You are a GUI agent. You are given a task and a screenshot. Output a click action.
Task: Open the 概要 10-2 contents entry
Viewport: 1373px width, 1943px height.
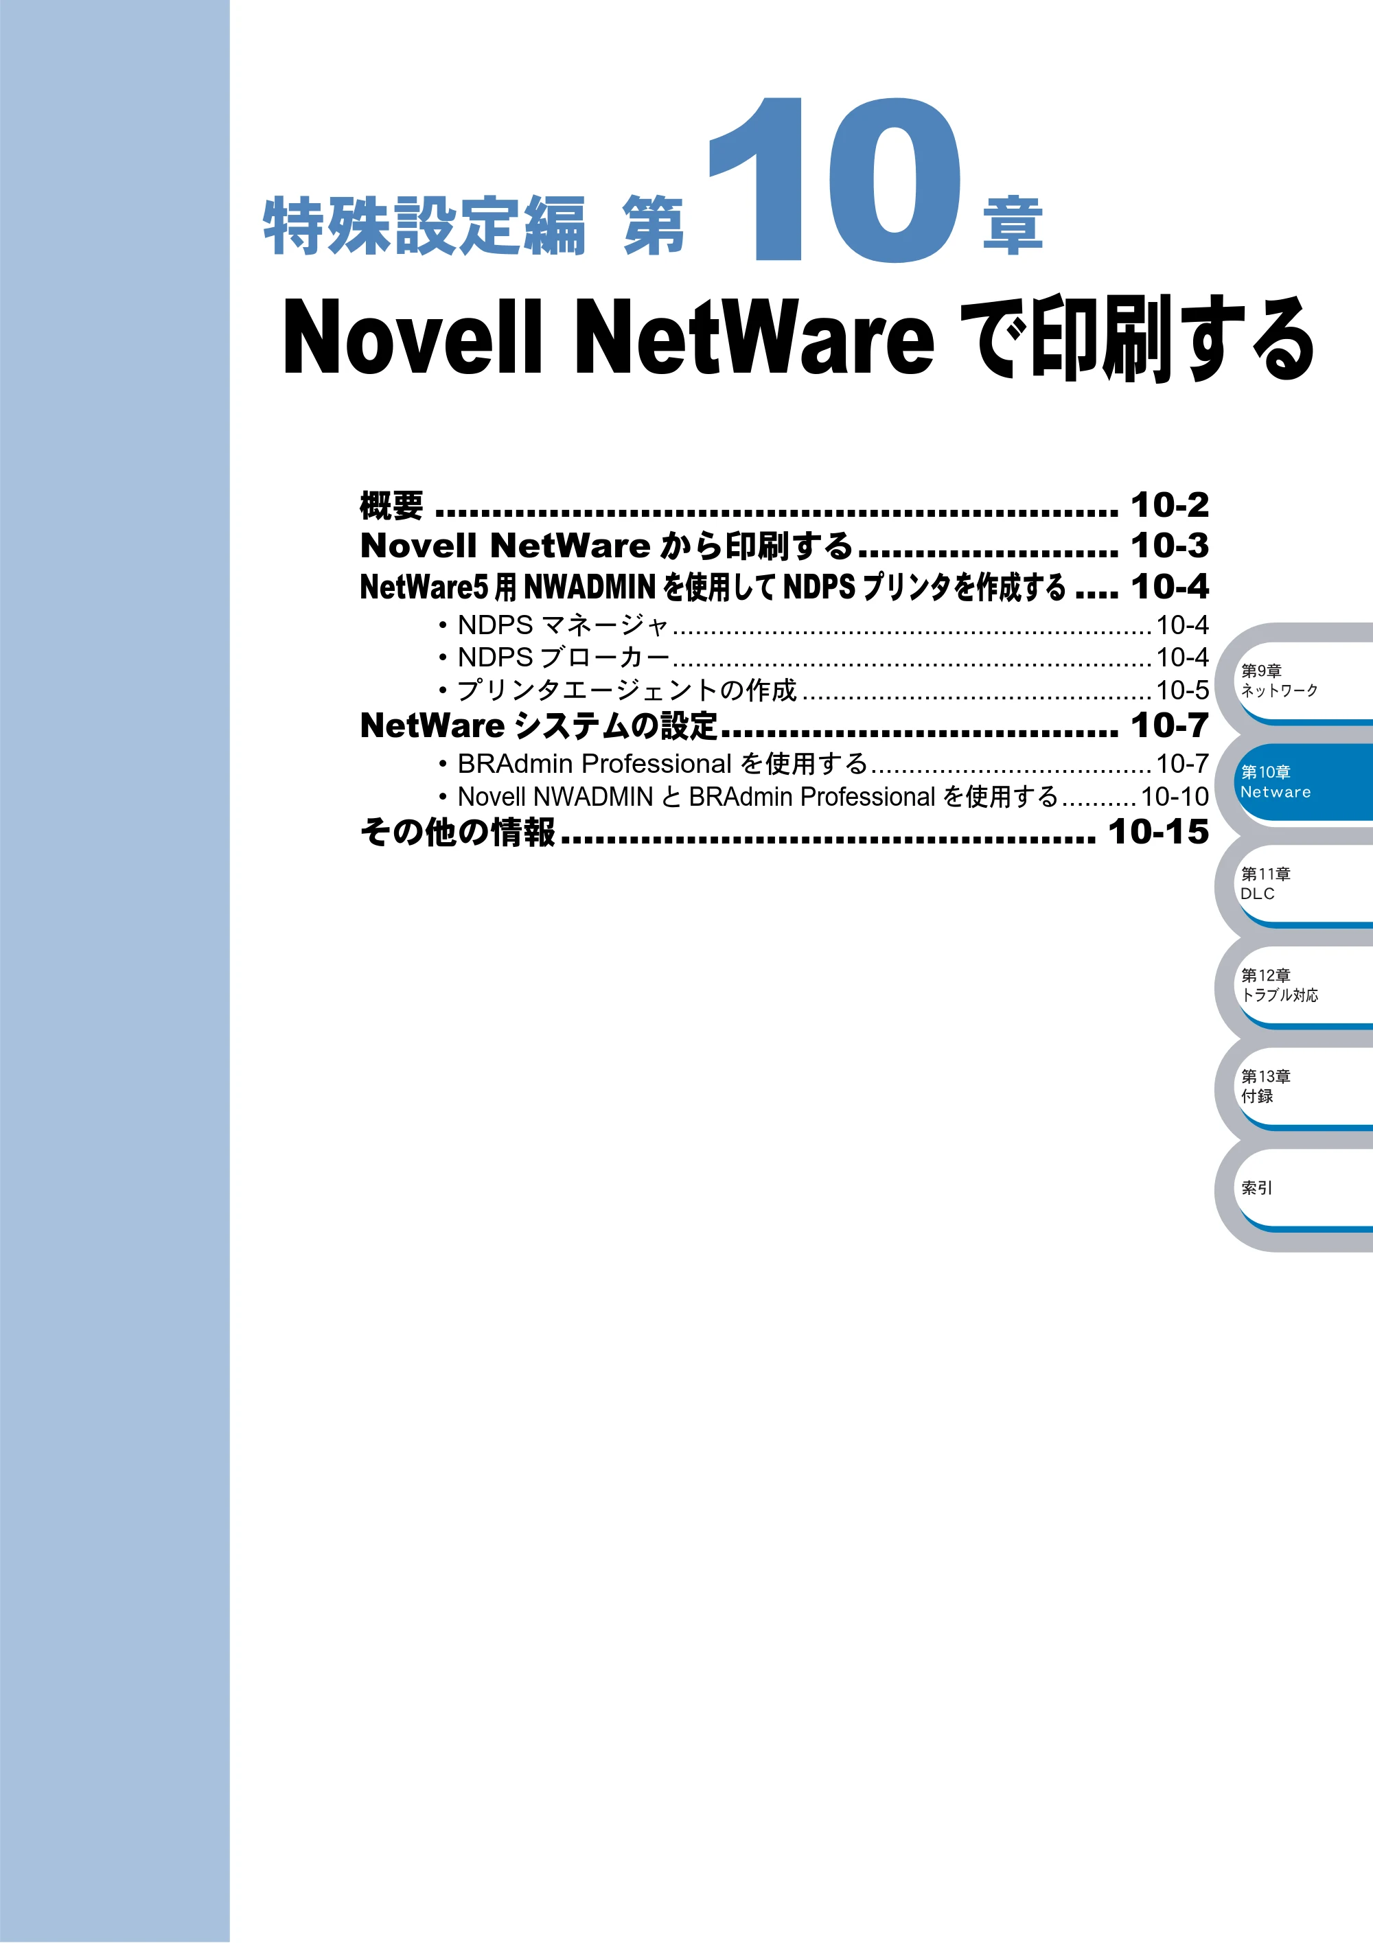784,505
